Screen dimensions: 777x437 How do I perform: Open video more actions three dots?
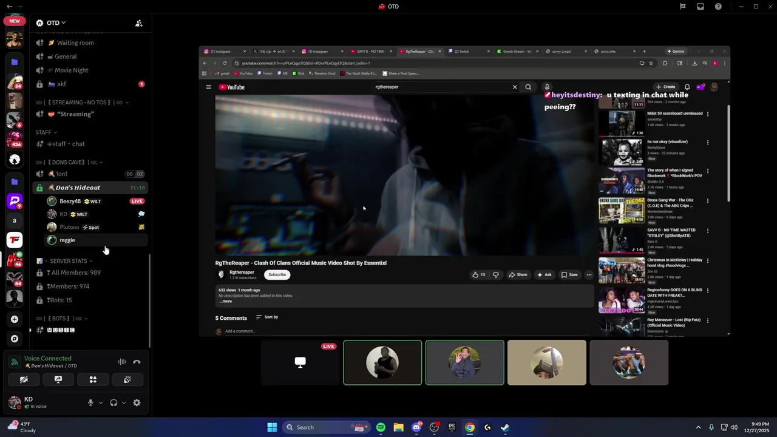tap(589, 274)
